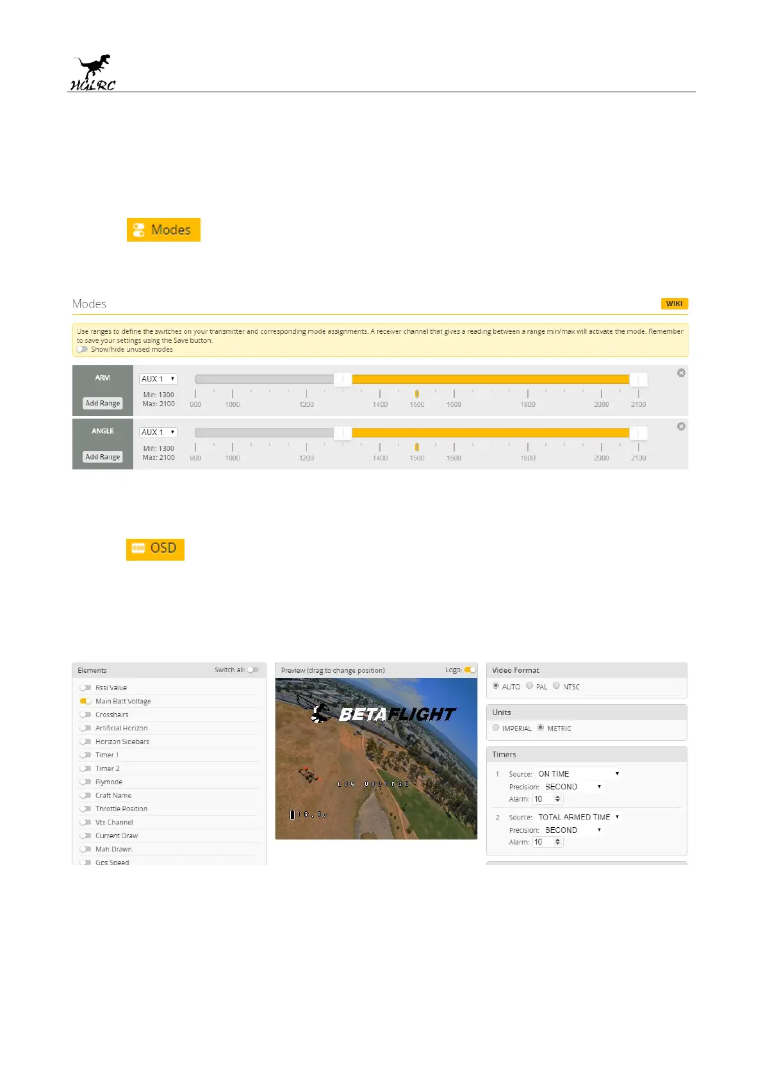Enable the Crosshairs OSD element
The image size is (763, 1079).
click(x=85, y=714)
